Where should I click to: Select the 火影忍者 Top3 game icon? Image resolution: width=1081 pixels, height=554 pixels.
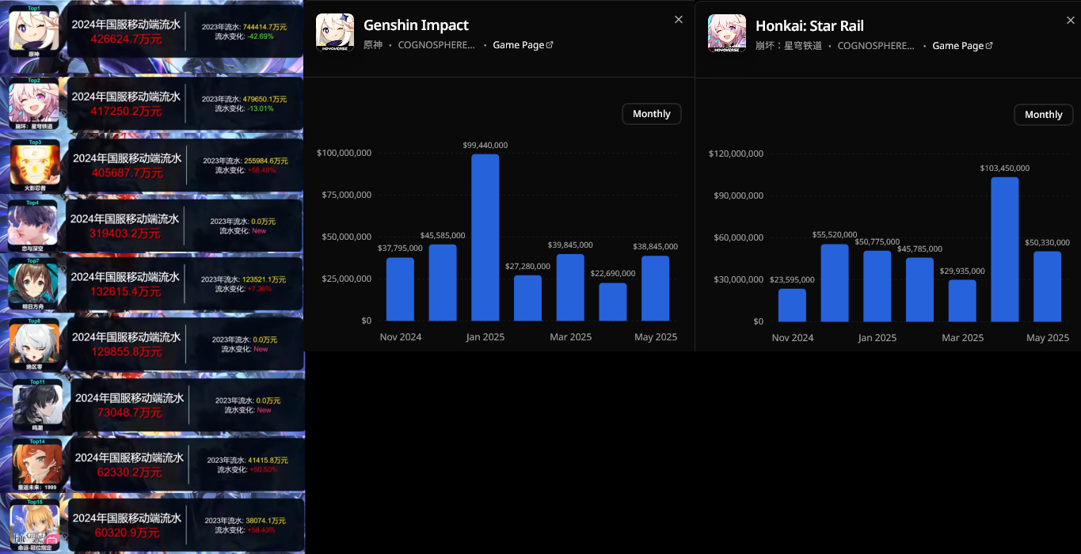pos(34,165)
